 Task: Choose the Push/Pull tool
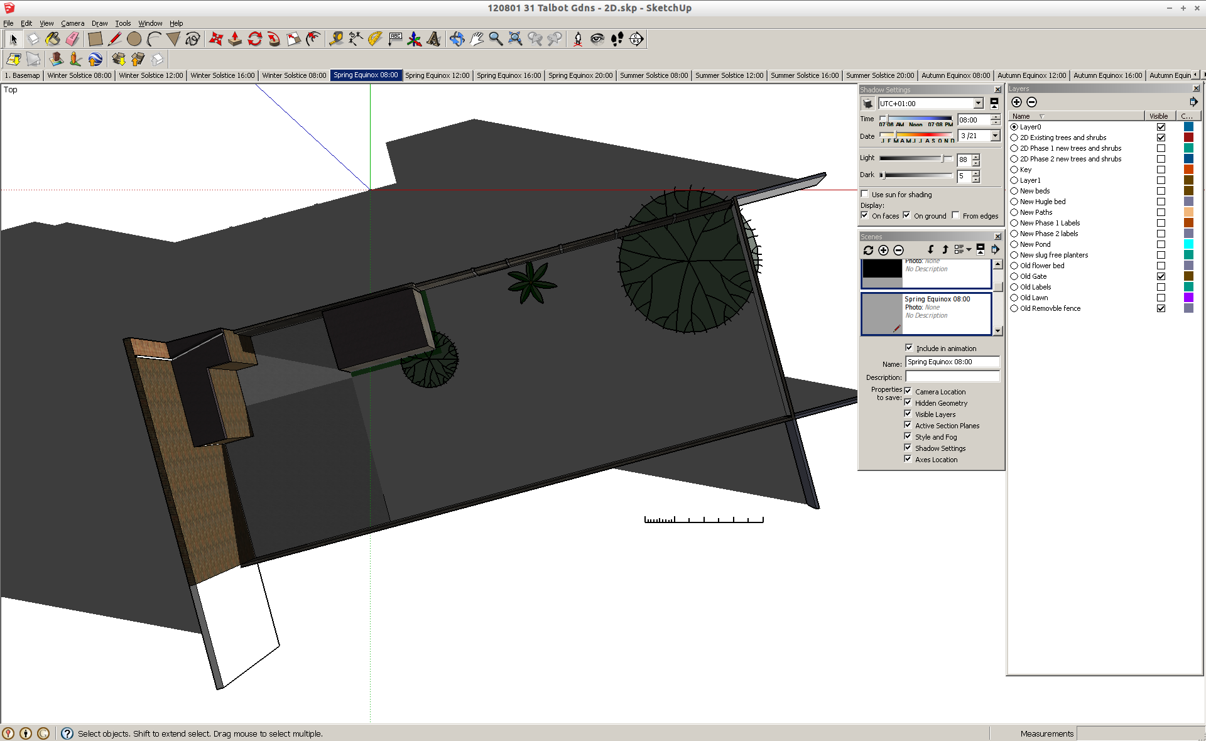(x=235, y=39)
